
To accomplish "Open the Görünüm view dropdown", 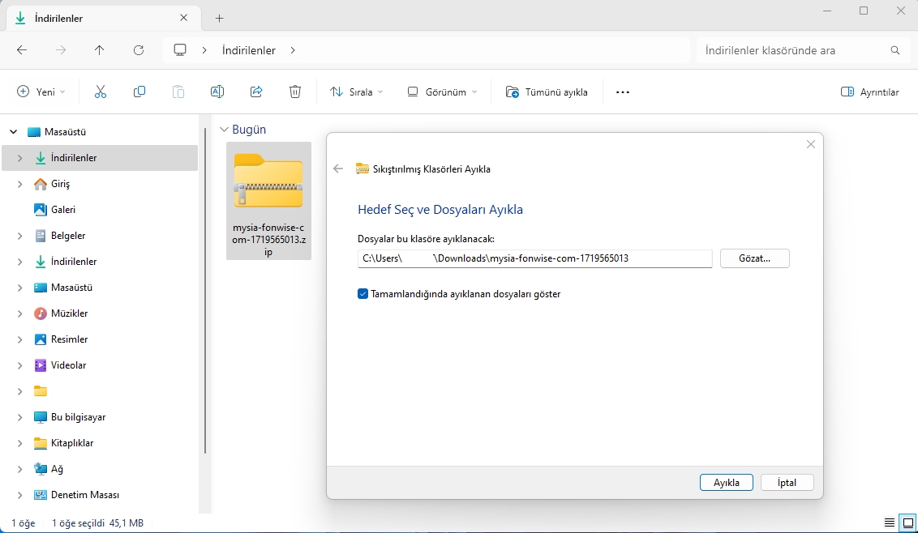I will tap(443, 92).
